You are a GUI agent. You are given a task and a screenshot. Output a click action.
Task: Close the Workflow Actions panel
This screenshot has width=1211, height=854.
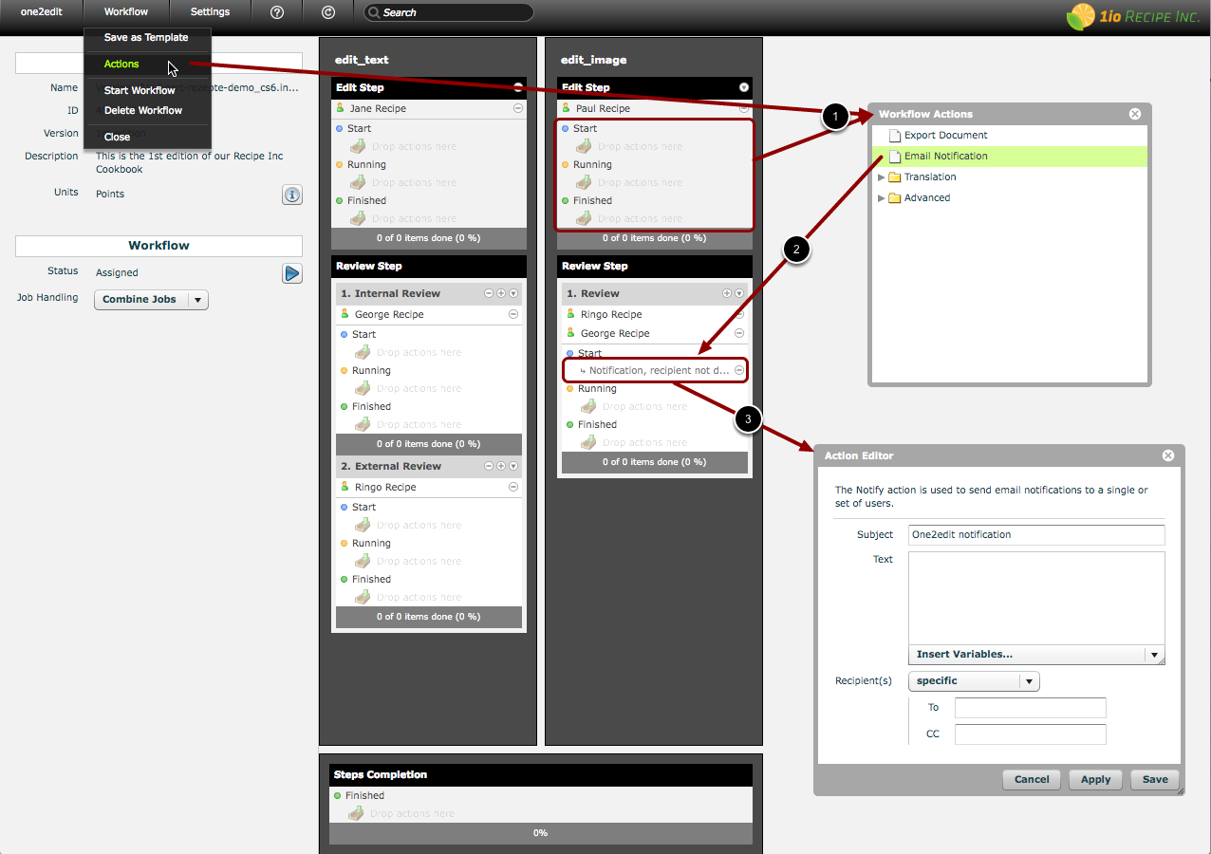click(x=1135, y=114)
